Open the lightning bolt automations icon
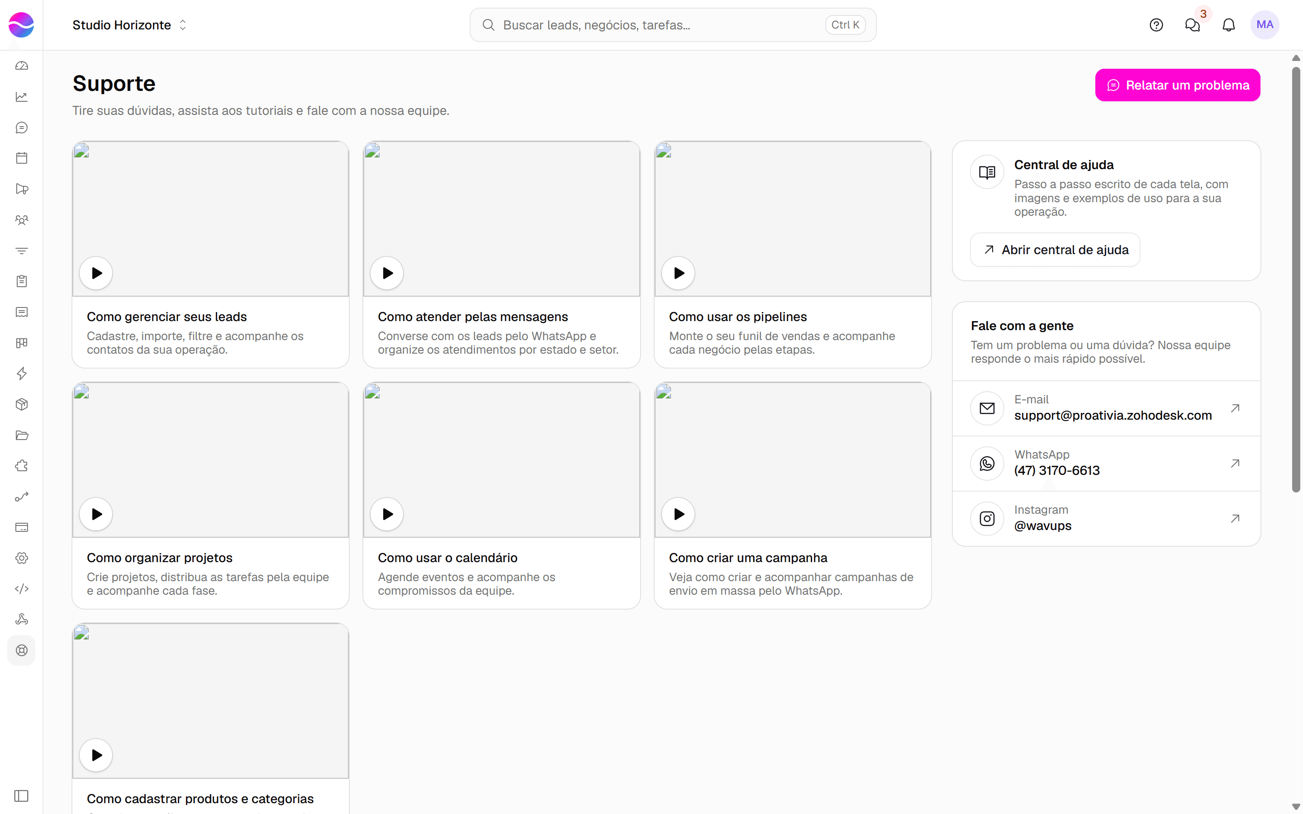The height and width of the screenshot is (814, 1303). tap(22, 374)
